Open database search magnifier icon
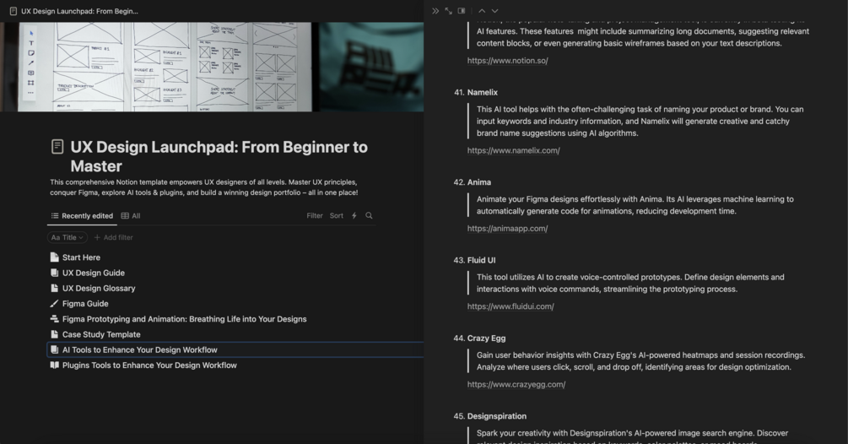The height and width of the screenshot is (444, 848). 369,215
